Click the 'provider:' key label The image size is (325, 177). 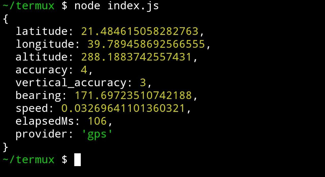pyautogui.click(x=45, y=134)
